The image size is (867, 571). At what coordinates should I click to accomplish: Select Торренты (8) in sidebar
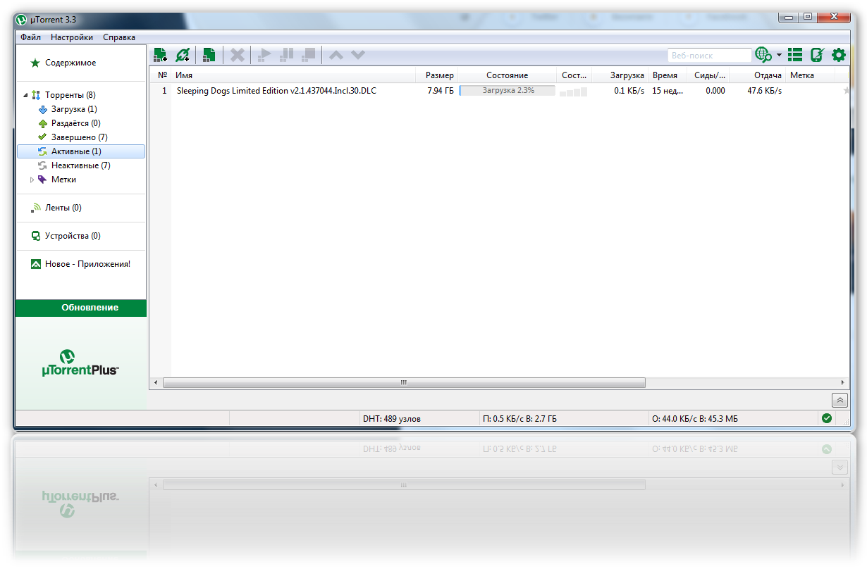pyautogui.click(x=70, y=95)
